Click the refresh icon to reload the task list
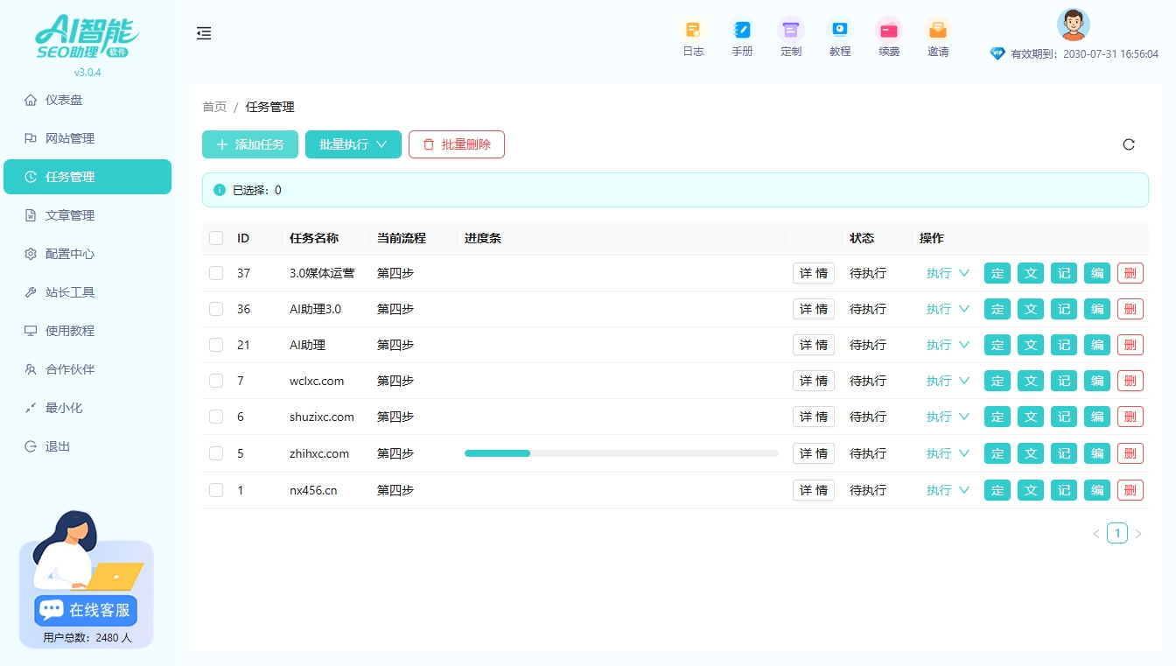 click(1129, 144)
